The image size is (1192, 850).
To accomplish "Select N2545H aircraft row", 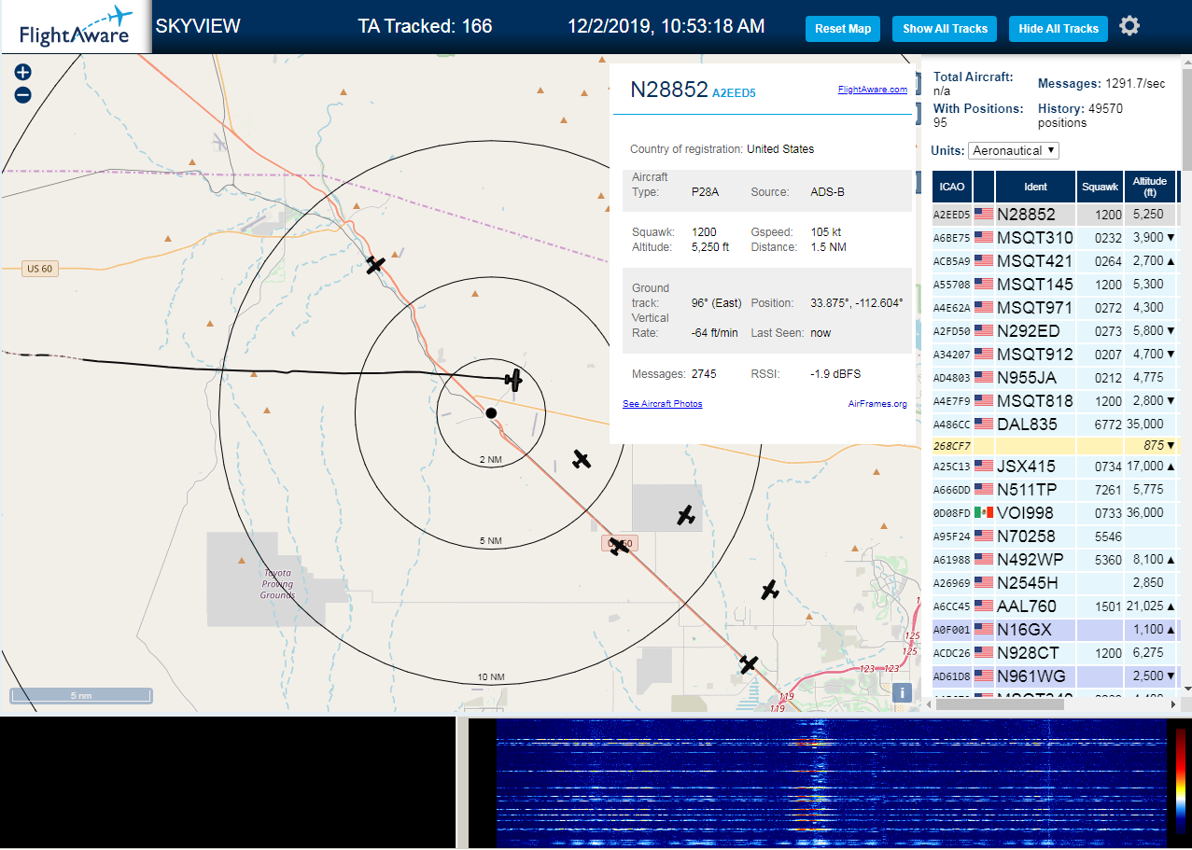I will pyautogui.click(x=1055, y=582).
